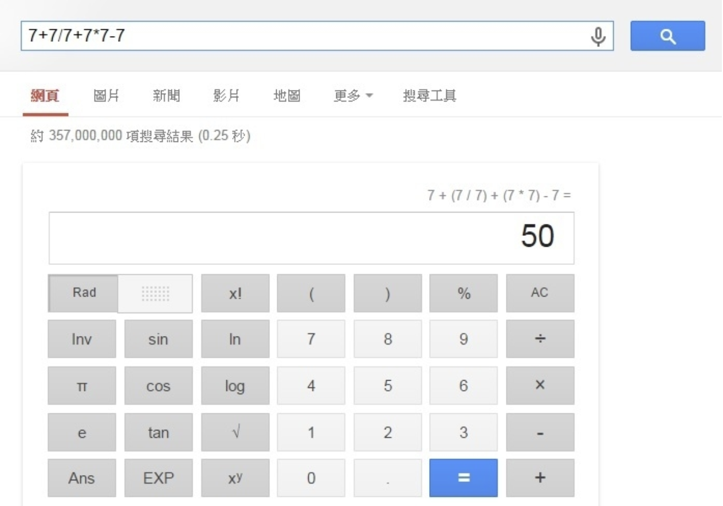723x506 pixels.
Task: Clear the calculator with AC
Action: (x=540, y=293)
